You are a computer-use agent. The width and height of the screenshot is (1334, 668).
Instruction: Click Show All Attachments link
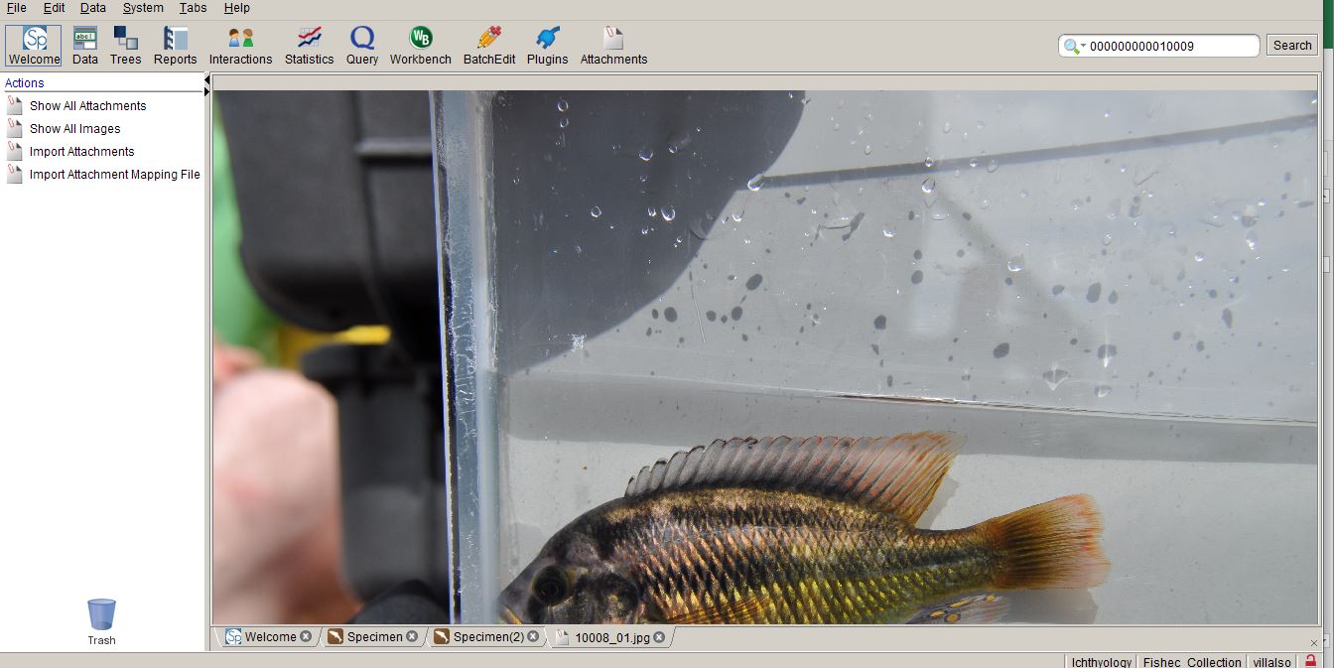tap(88, 105)
